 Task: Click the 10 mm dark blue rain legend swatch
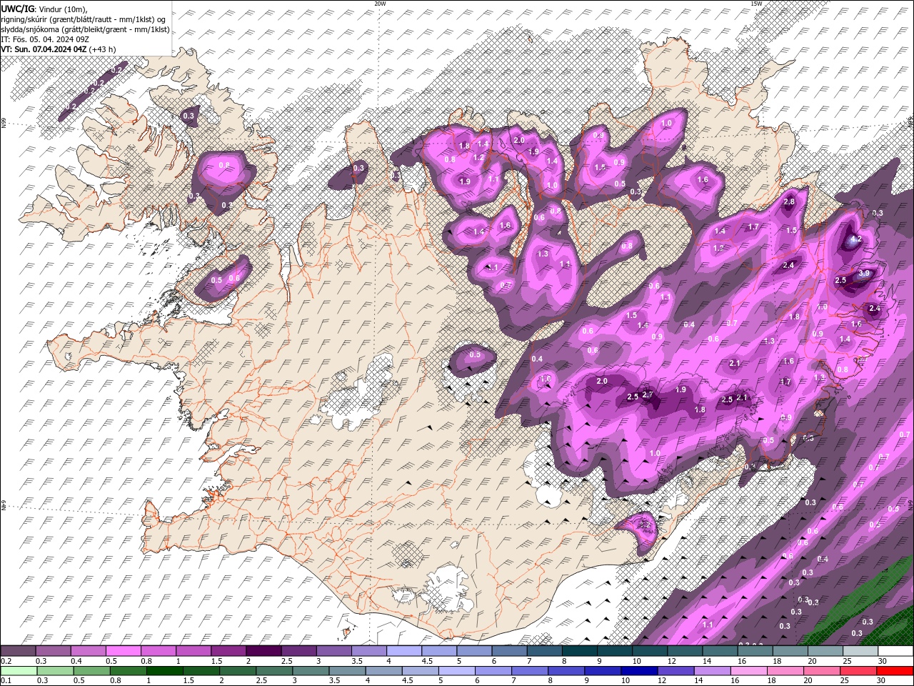tap(638, 671)
